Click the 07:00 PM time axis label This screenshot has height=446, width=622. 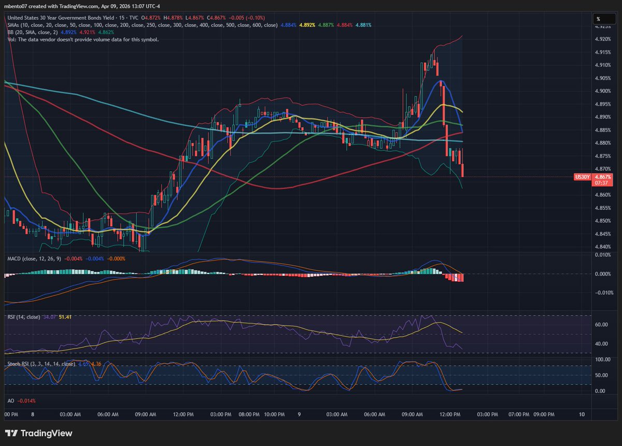pos(518,414)
